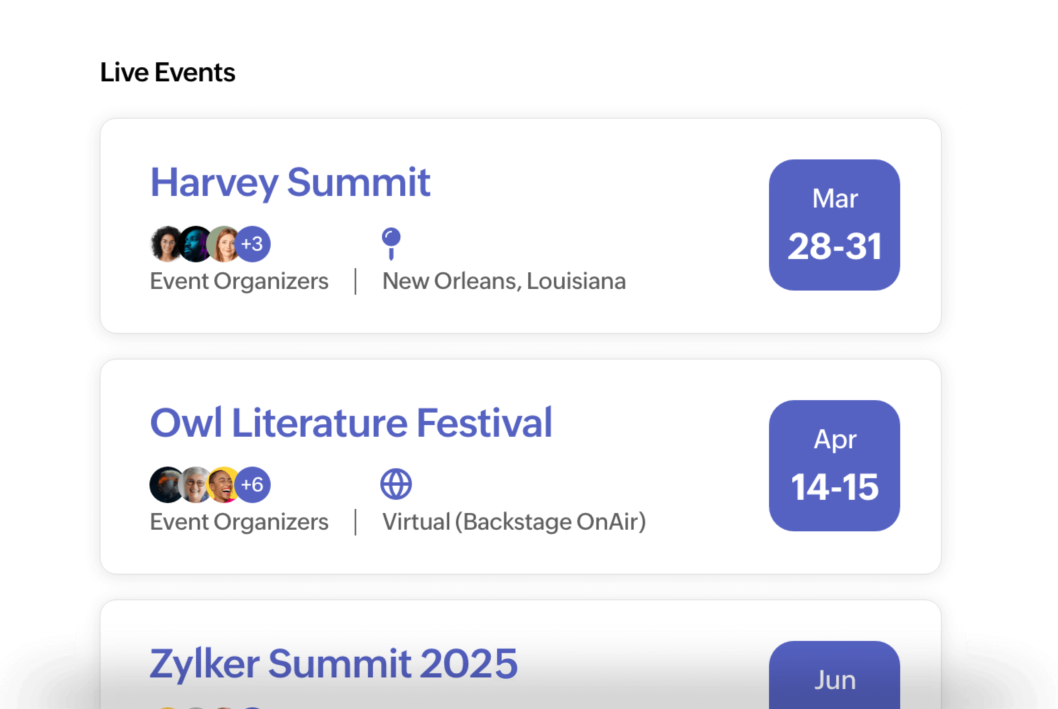The width and height of the screenshot is (1058, 709).
Task: Click the Mar 28-31 date badge
Action: coord(835,225)
